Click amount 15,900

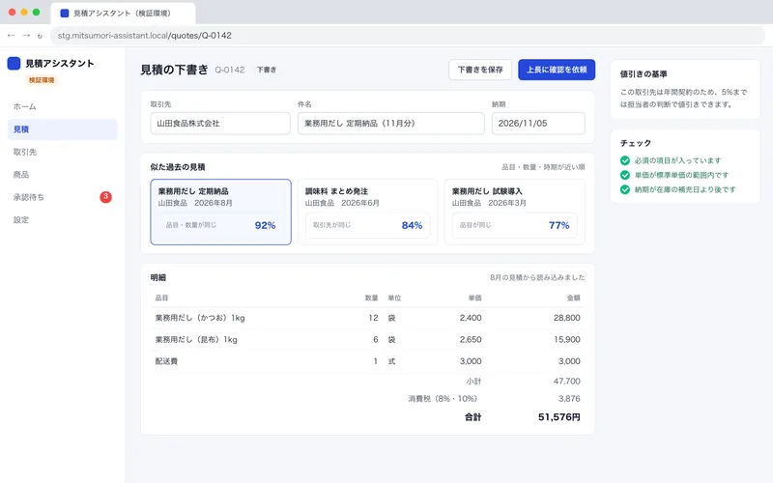pyautogui.click(x=567, y=340)
